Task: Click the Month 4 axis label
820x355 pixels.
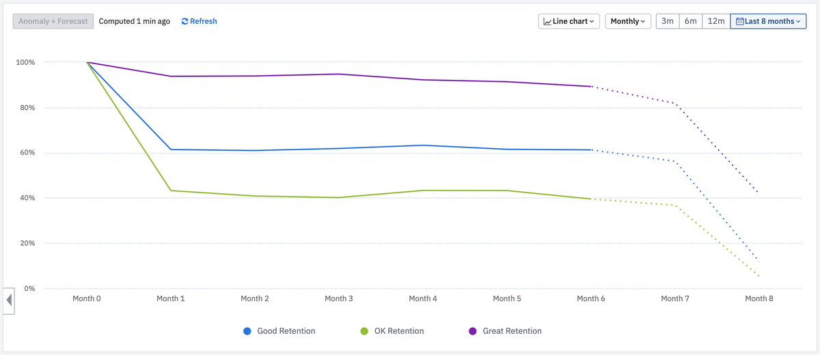Action: (x=423, y=298)
